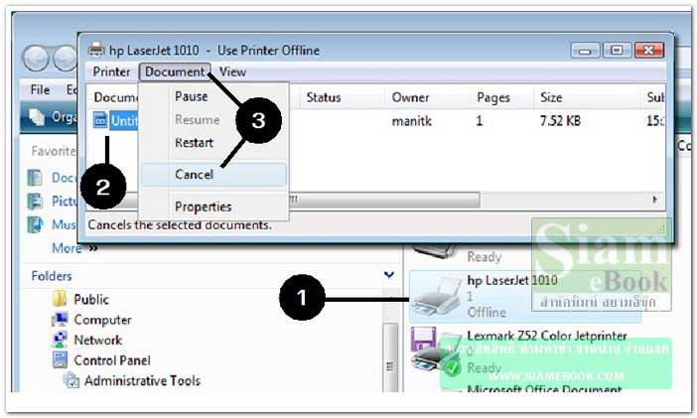Click the Administrative Tools gear icon
Screen dimensions: 697x418
pos(70,380)
